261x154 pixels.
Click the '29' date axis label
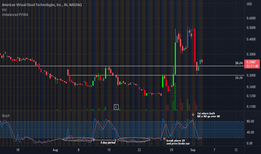tap(171, 150)
